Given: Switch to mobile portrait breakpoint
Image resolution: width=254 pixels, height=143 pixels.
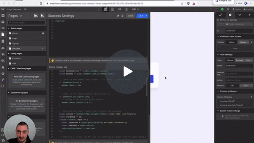Looking at the screenshot, I should pos(127,9).
